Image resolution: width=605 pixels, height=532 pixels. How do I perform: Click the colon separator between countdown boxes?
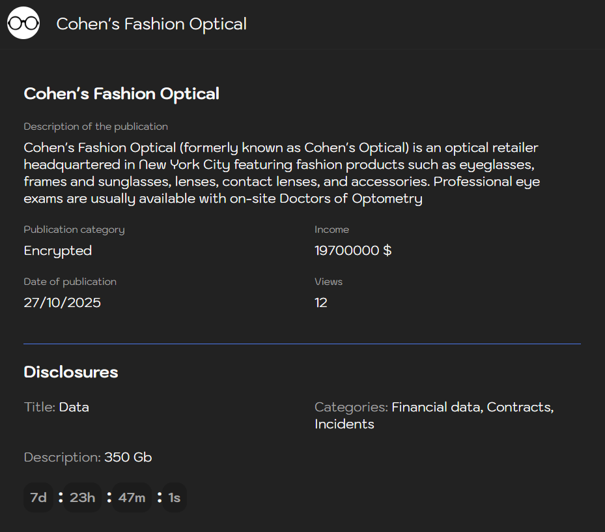tap(60, 497)
